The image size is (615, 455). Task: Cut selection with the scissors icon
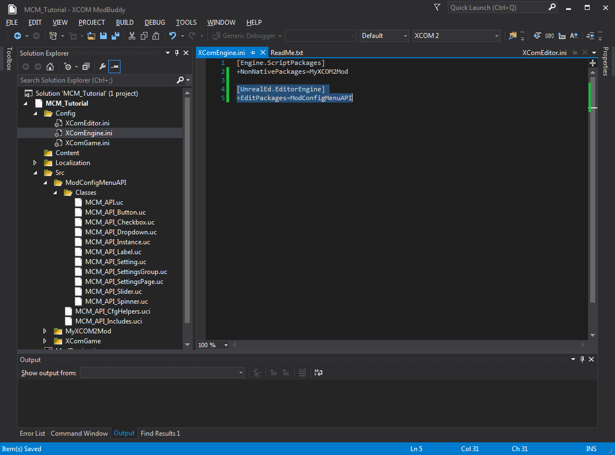(x=132, y=36)
